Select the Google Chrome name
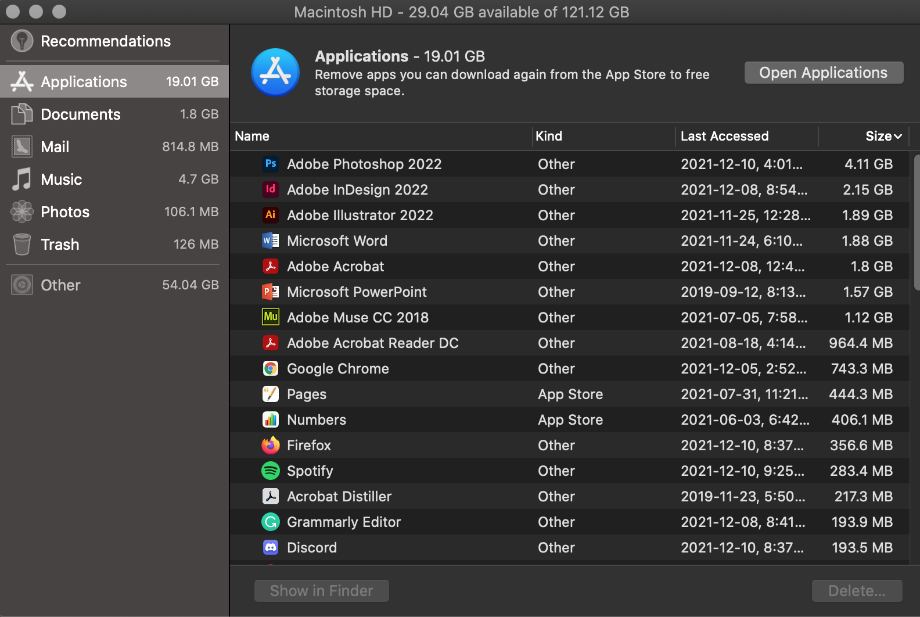The height and width of the screenshot is (617, 920). pos(338,369)
